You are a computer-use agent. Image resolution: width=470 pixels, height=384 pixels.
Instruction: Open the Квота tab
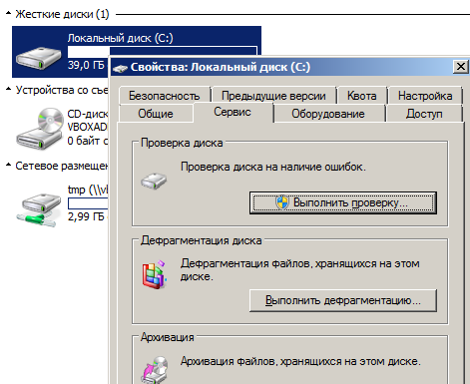tap(362, 96)
